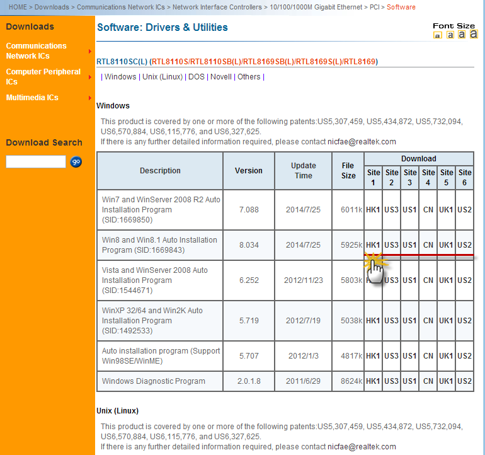Open Multimedia ICs sidebar menu
Image resolution: width=485 pixels, height=455 pixels.
(x=32, y=98)
